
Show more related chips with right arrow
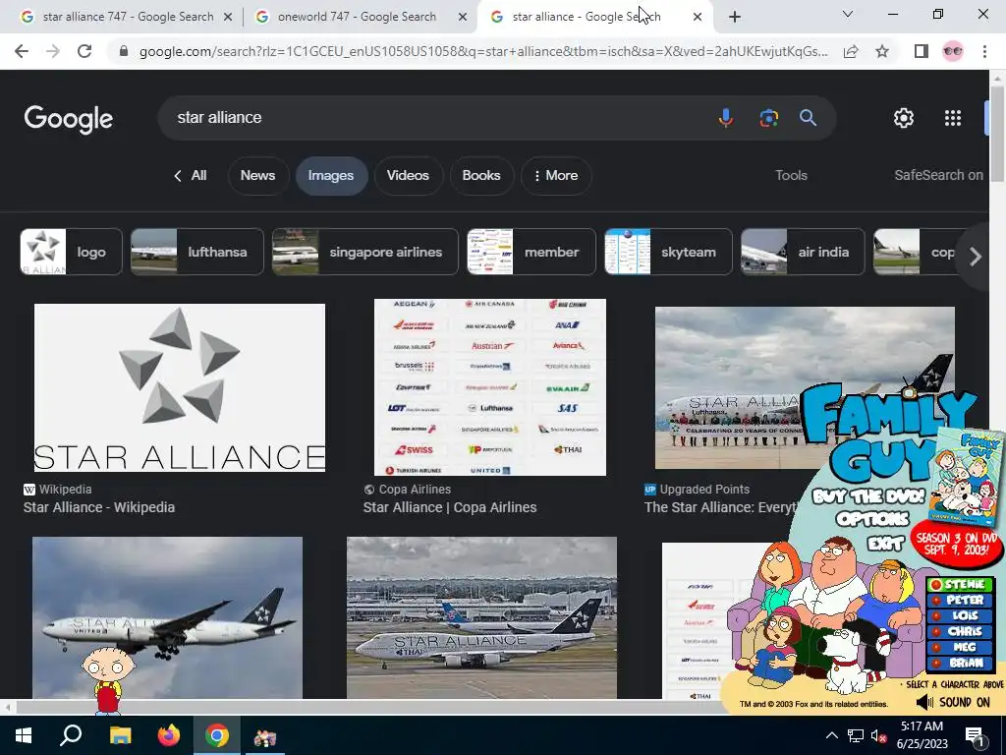(976, 257)
